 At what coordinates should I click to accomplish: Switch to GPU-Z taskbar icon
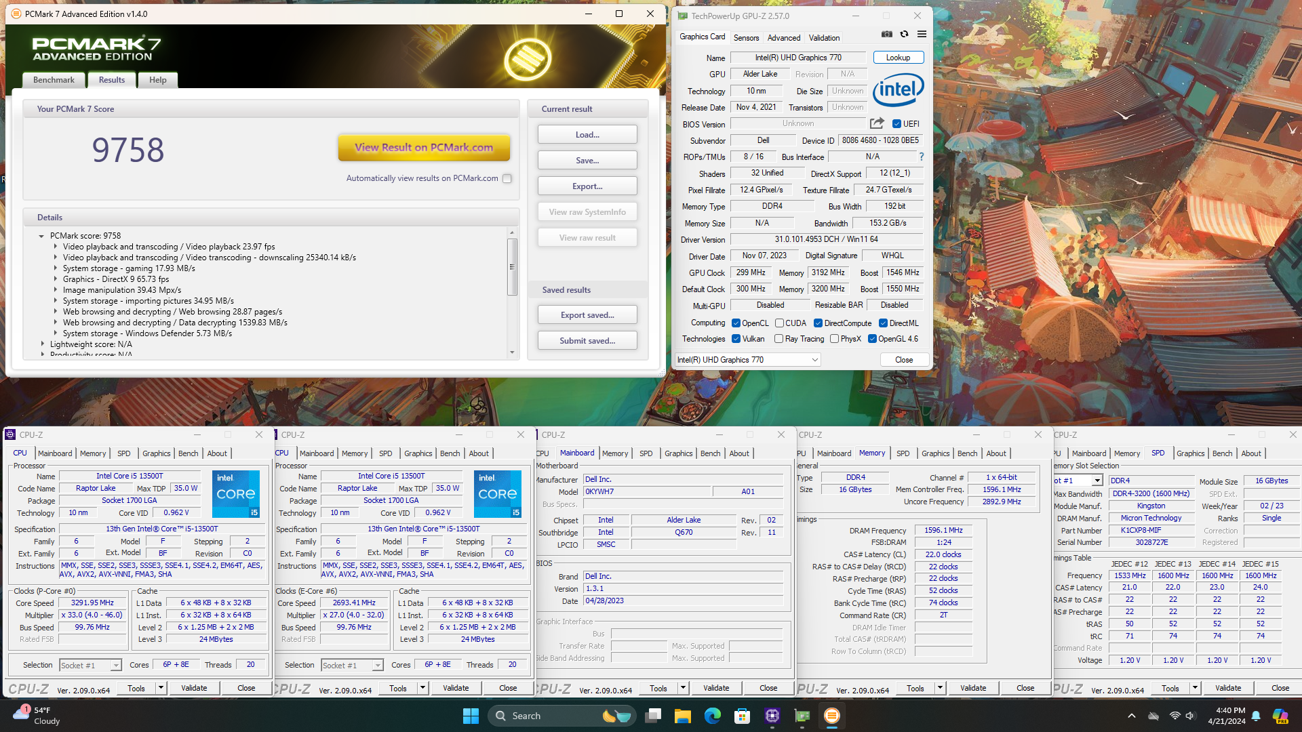tap(802, 716)
